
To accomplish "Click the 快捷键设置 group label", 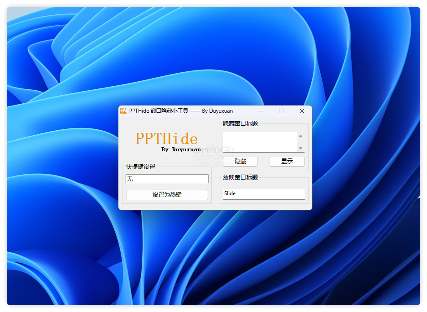I will coord(140,167).
